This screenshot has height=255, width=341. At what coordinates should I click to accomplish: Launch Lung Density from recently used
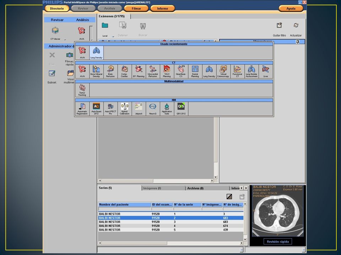pos(96,52)
